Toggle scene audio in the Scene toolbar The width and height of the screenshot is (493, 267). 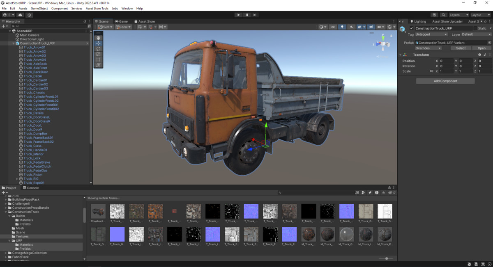pyautogui.click(x=352, y=27)
